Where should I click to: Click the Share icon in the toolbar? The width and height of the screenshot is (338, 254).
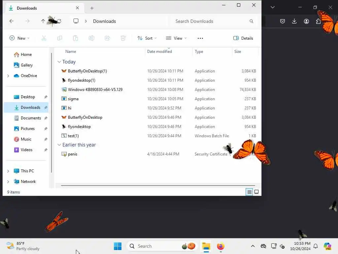[107, 38]
